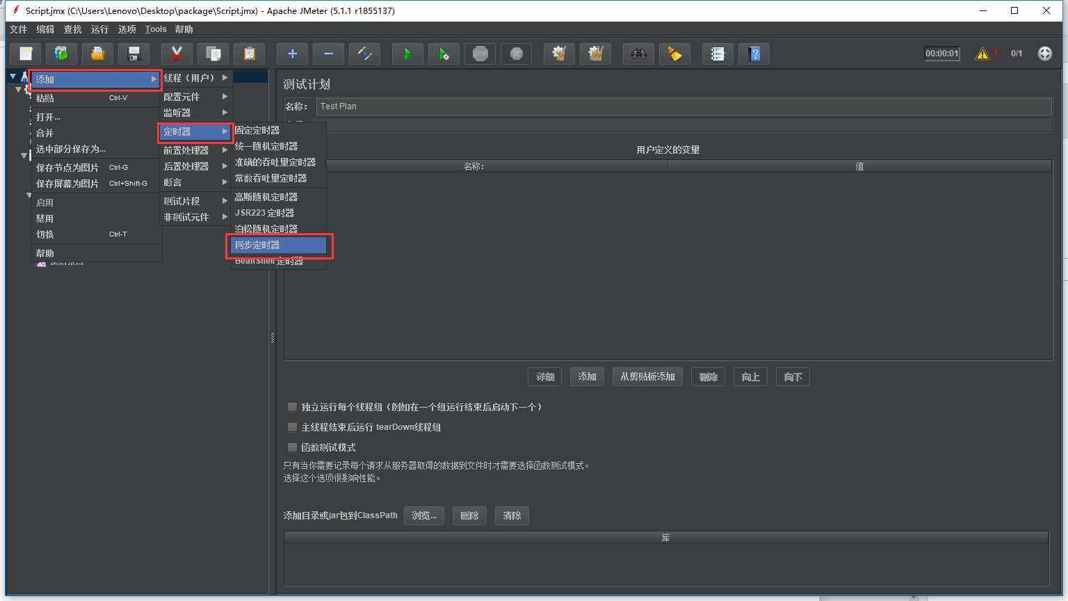The height and width of the screenshot is (601, 1068).
Task: Open the Tools menu
Action: point(156,29)
